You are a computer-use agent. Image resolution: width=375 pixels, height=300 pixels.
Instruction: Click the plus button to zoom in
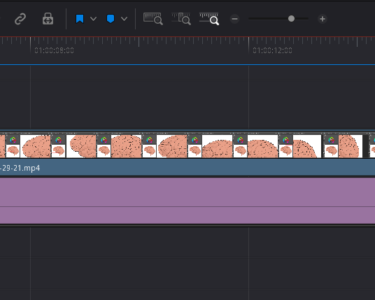(323, 19)
